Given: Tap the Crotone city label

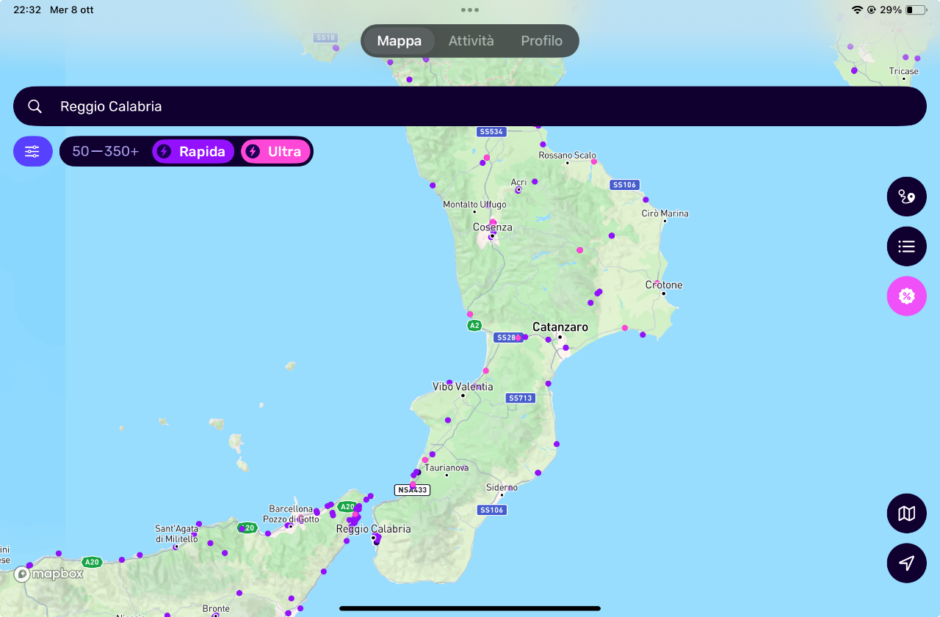Looking at the screenshot, I should 664,285.
